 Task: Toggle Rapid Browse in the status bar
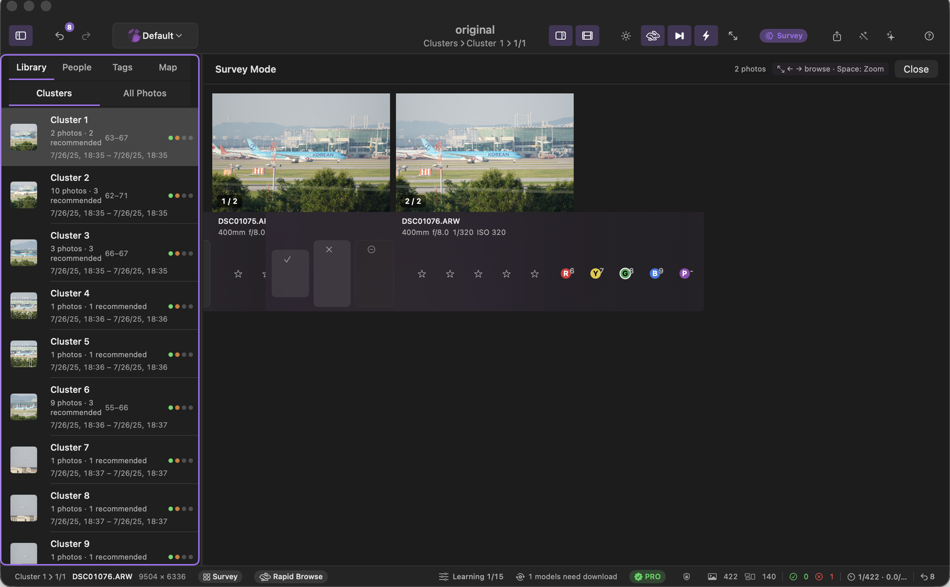coord(292,576)
